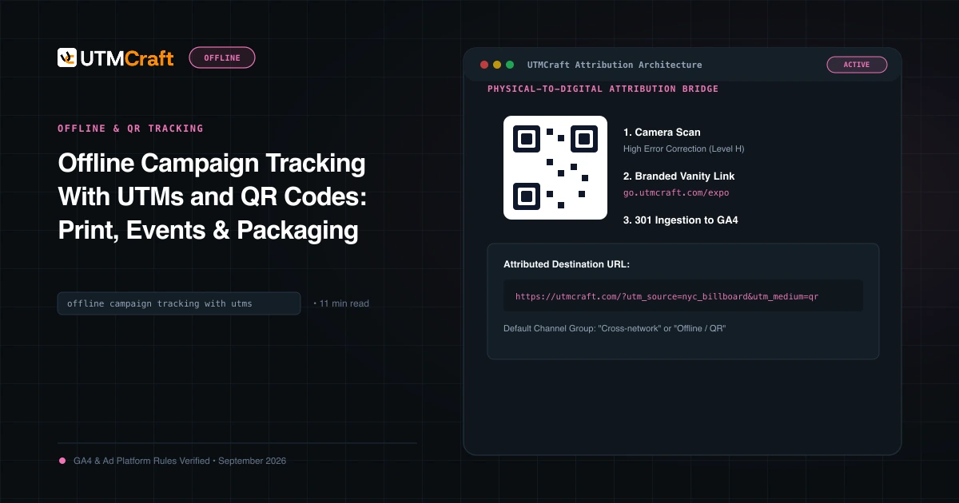Click the red window dot

tap(484, 65)
